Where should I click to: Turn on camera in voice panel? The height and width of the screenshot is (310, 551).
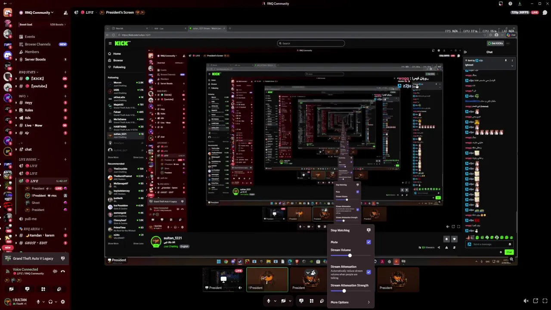click(12, 289)
